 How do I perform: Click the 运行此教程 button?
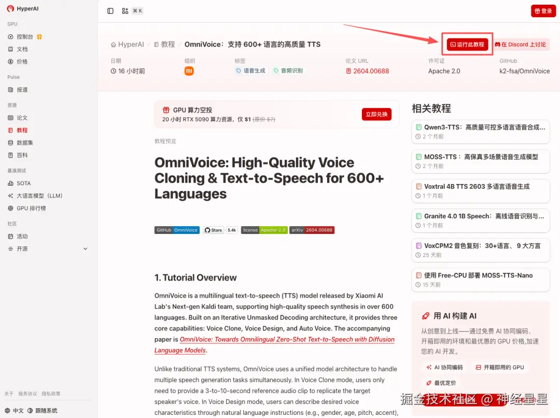click(467, 44)
